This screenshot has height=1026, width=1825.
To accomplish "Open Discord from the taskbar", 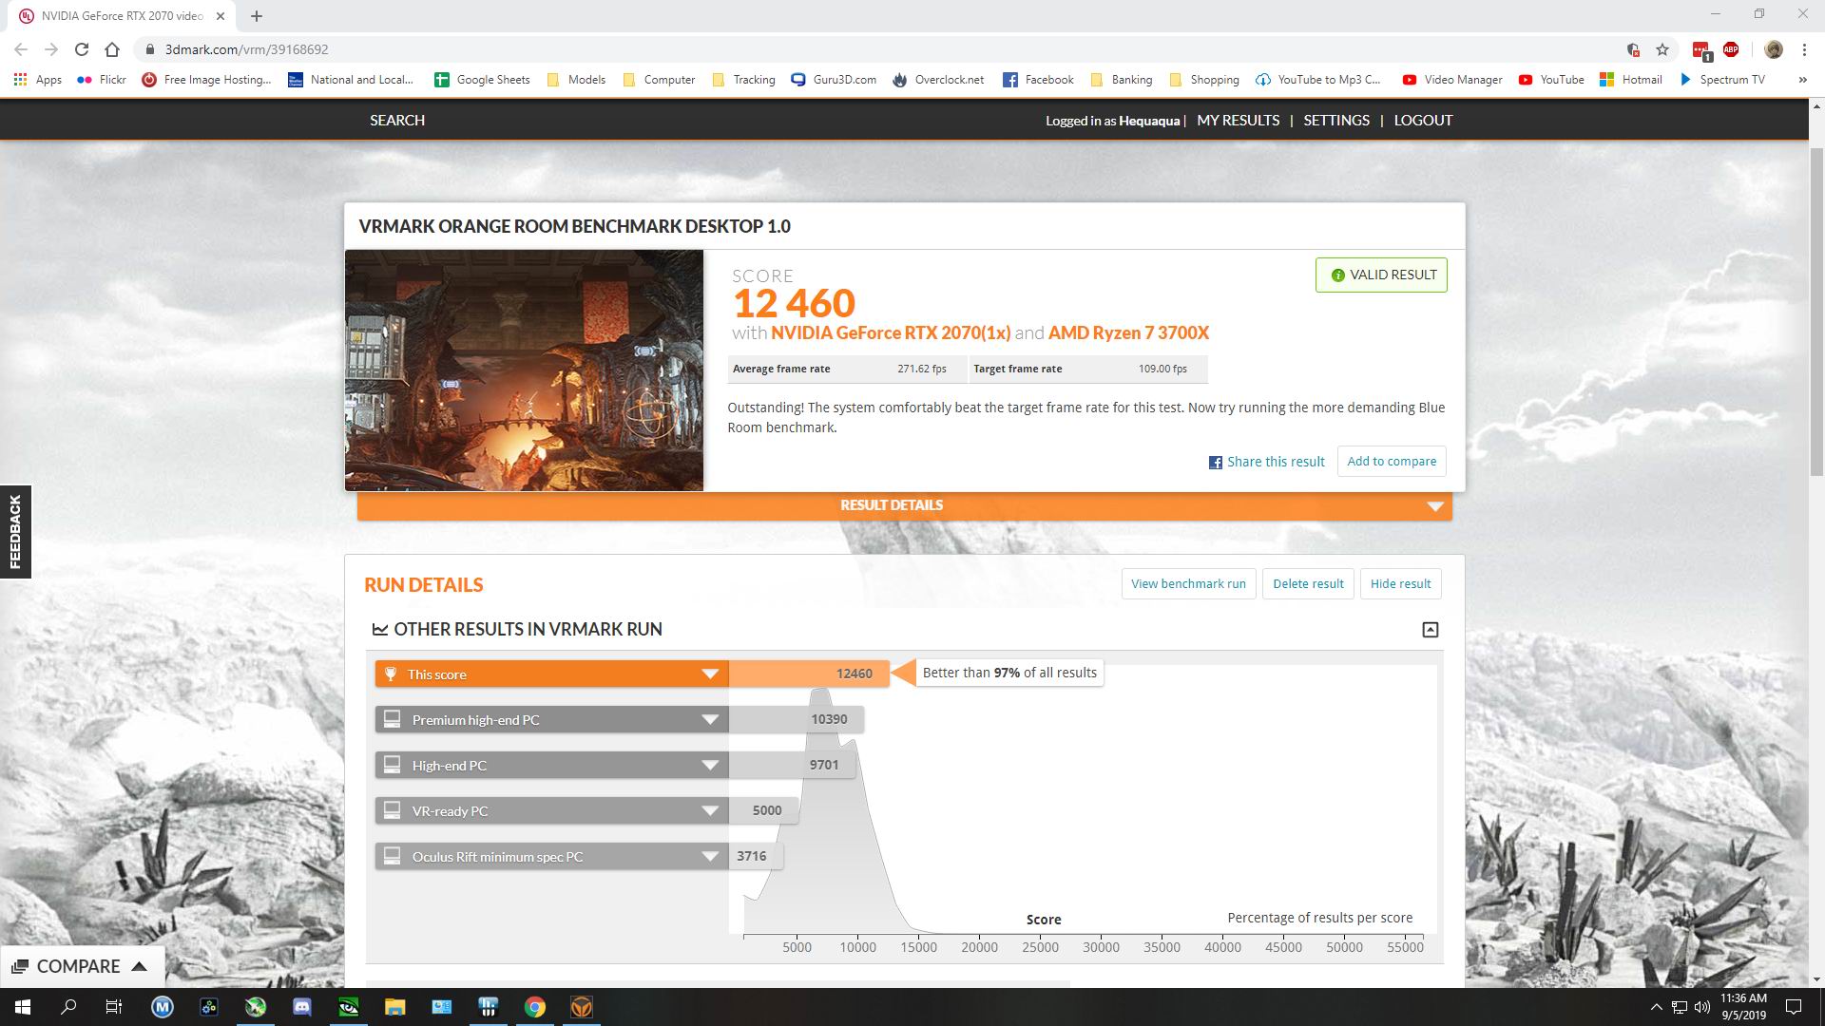I will tap(302, 1007).
